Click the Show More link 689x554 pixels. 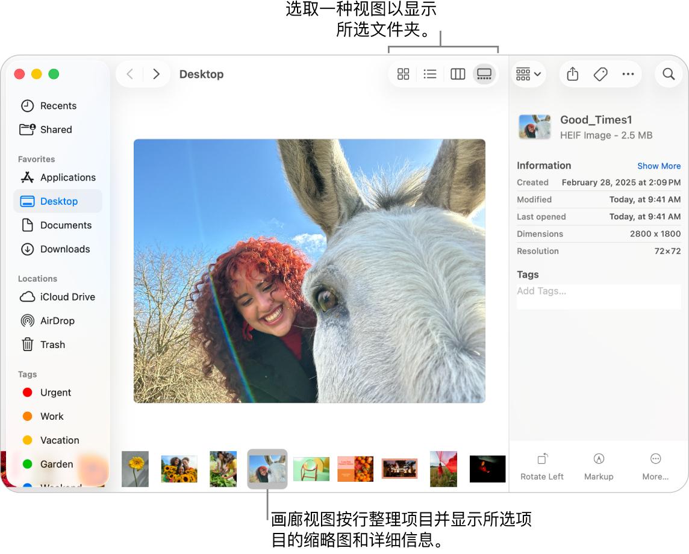[659, 166]
